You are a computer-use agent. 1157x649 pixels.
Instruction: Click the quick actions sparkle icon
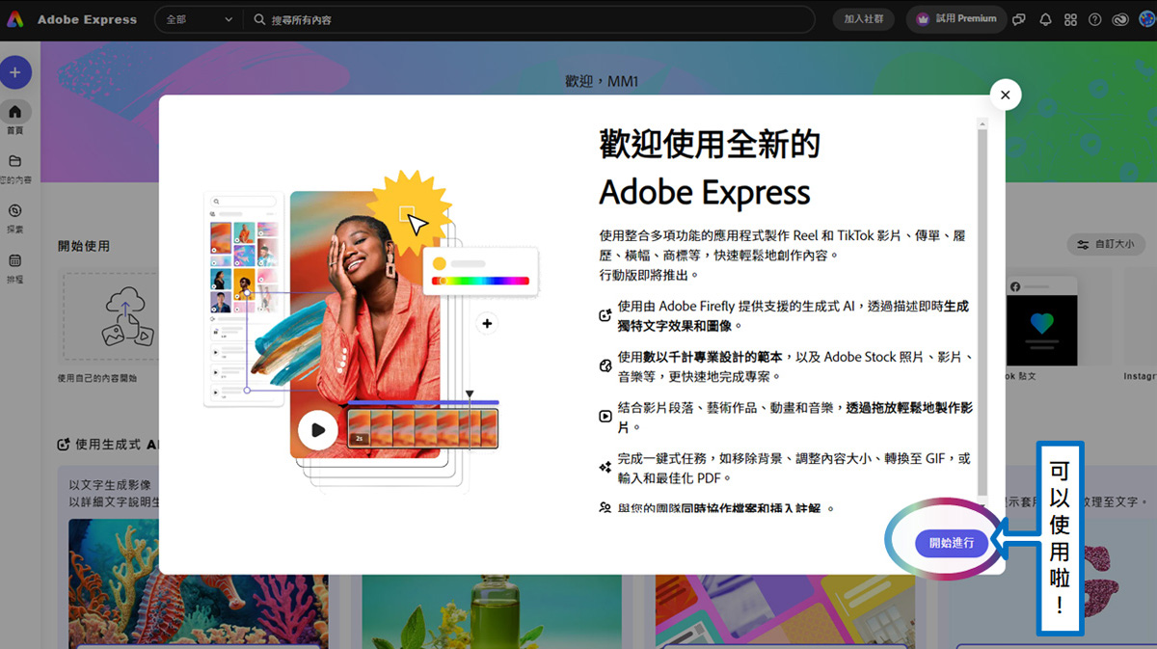pos(605,468)
